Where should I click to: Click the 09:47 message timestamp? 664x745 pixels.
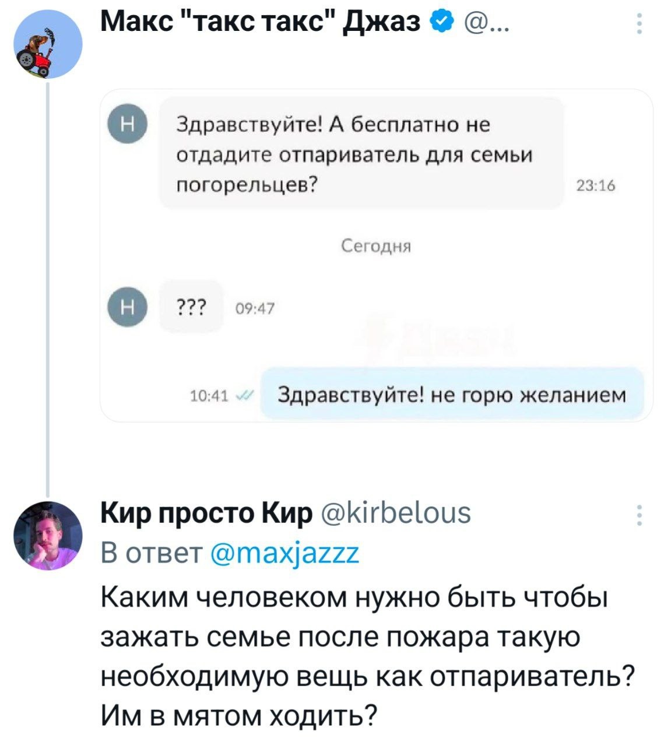click(x=254, y=308)
